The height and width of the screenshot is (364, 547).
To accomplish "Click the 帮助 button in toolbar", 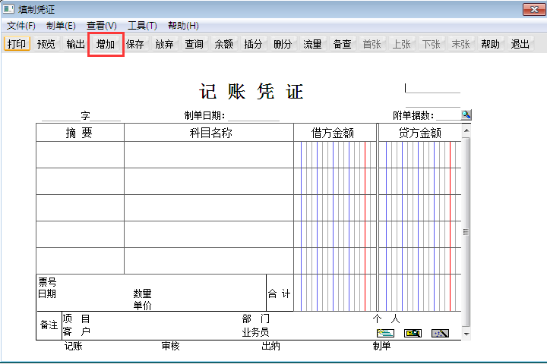I will coord(491,44).
